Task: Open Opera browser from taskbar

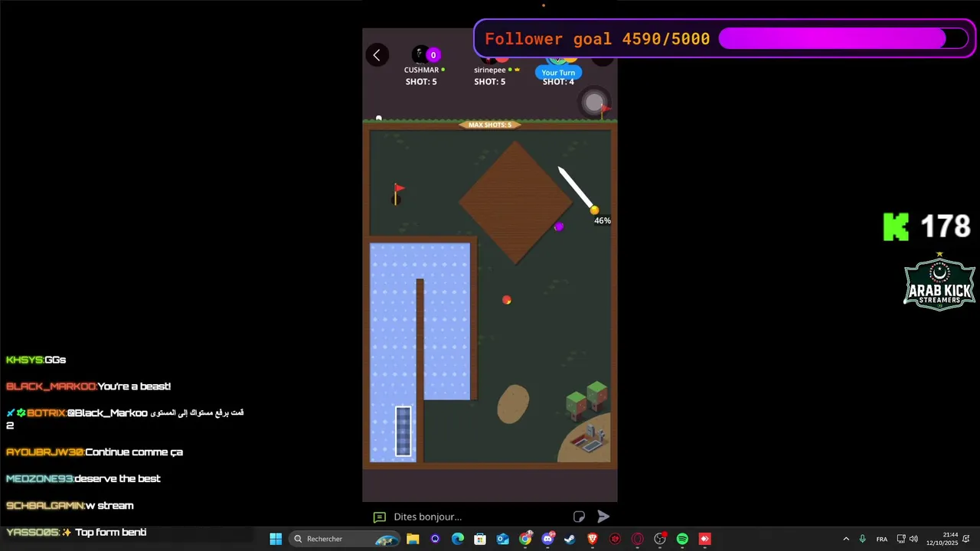Action: (638, 539)
